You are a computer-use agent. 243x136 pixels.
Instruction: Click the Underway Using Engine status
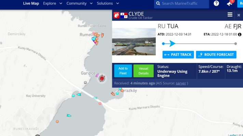pos(172,73)
